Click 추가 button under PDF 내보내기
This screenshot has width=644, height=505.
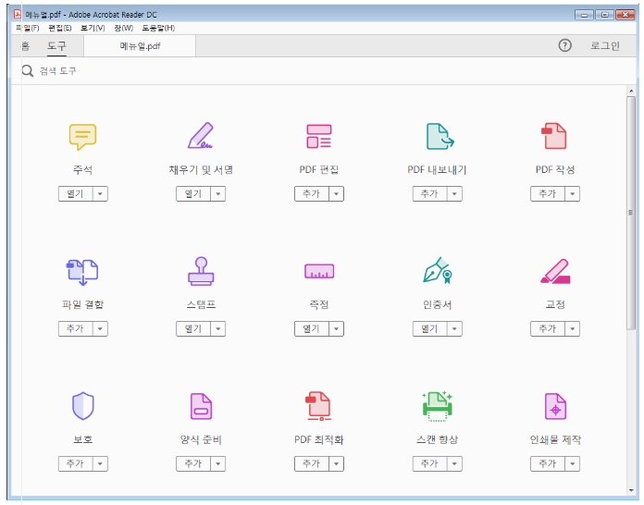430,194
